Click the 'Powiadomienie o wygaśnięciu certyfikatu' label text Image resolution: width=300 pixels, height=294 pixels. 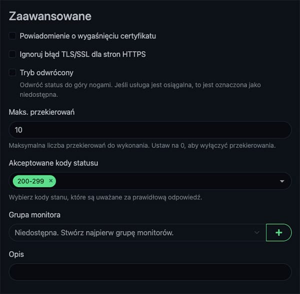pos(87,36)
